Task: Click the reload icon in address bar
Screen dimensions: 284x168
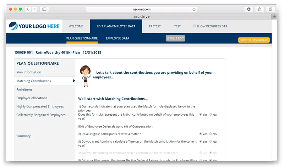Action: (194, 9)
